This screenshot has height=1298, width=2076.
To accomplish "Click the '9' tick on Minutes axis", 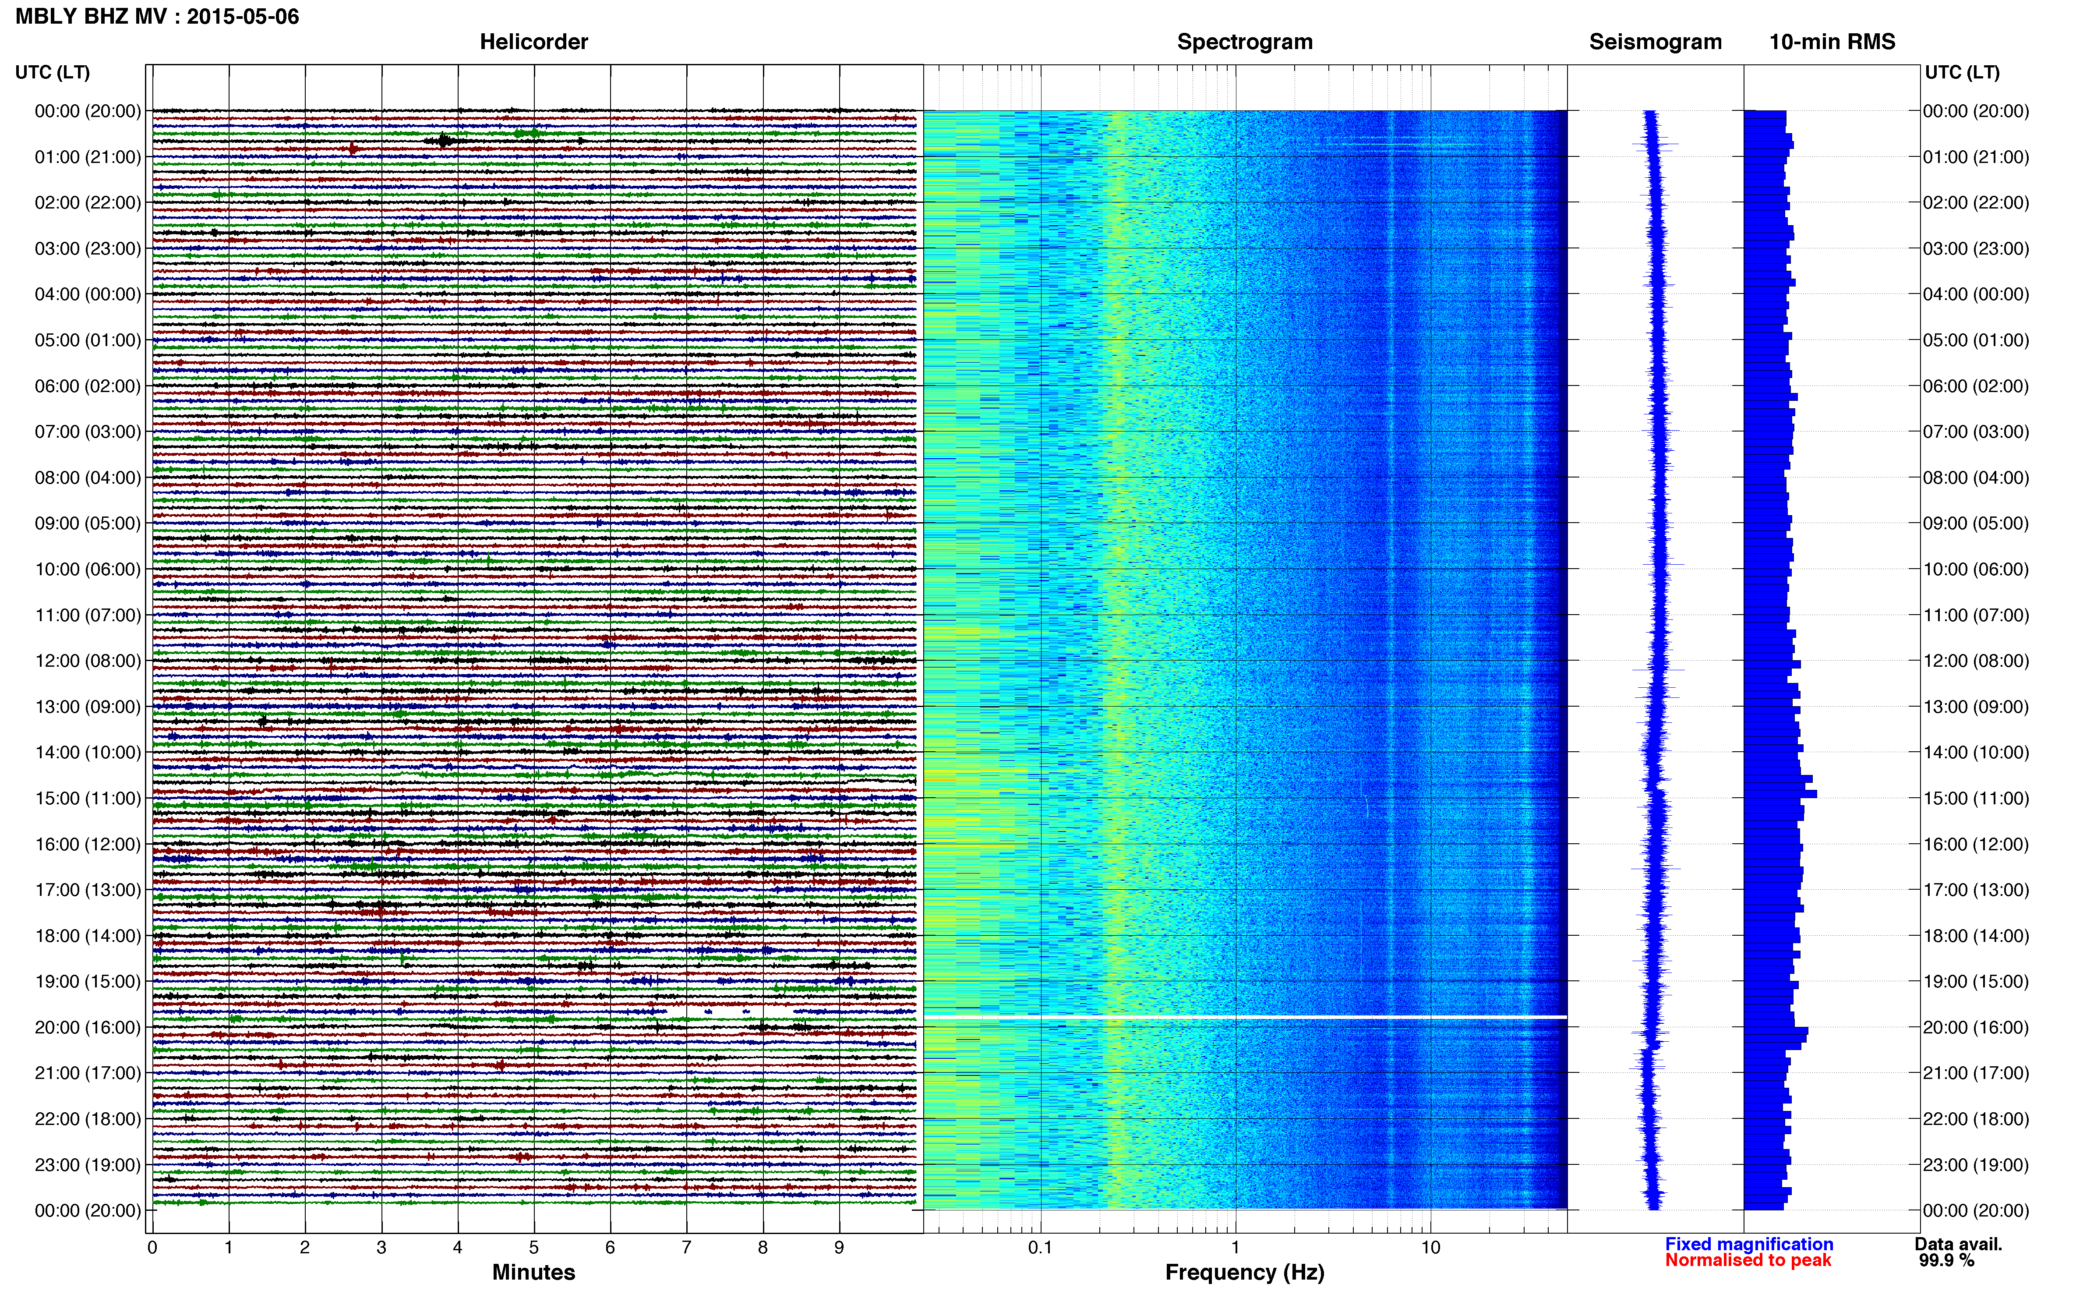I will 839,1247.
